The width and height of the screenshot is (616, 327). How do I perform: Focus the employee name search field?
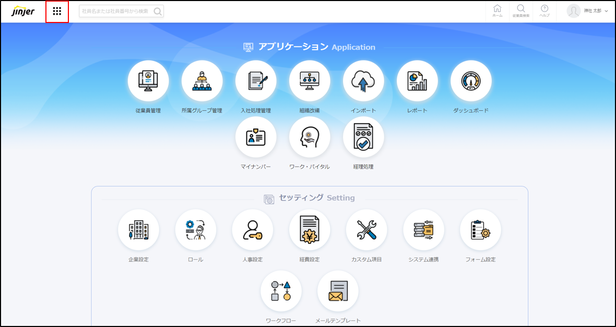(122, 11)
